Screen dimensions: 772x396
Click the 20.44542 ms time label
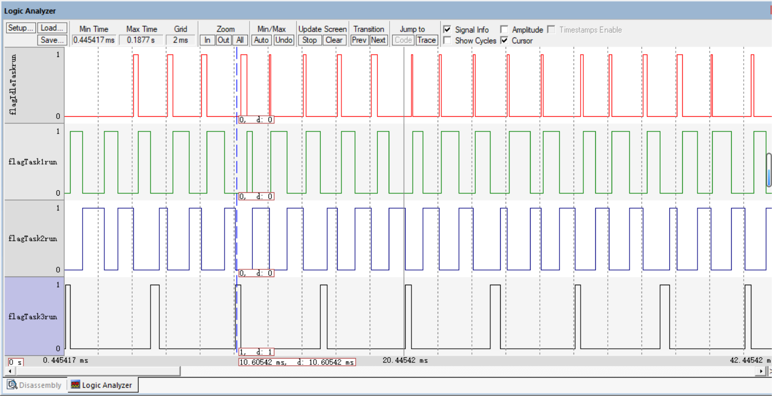point(405,360)
